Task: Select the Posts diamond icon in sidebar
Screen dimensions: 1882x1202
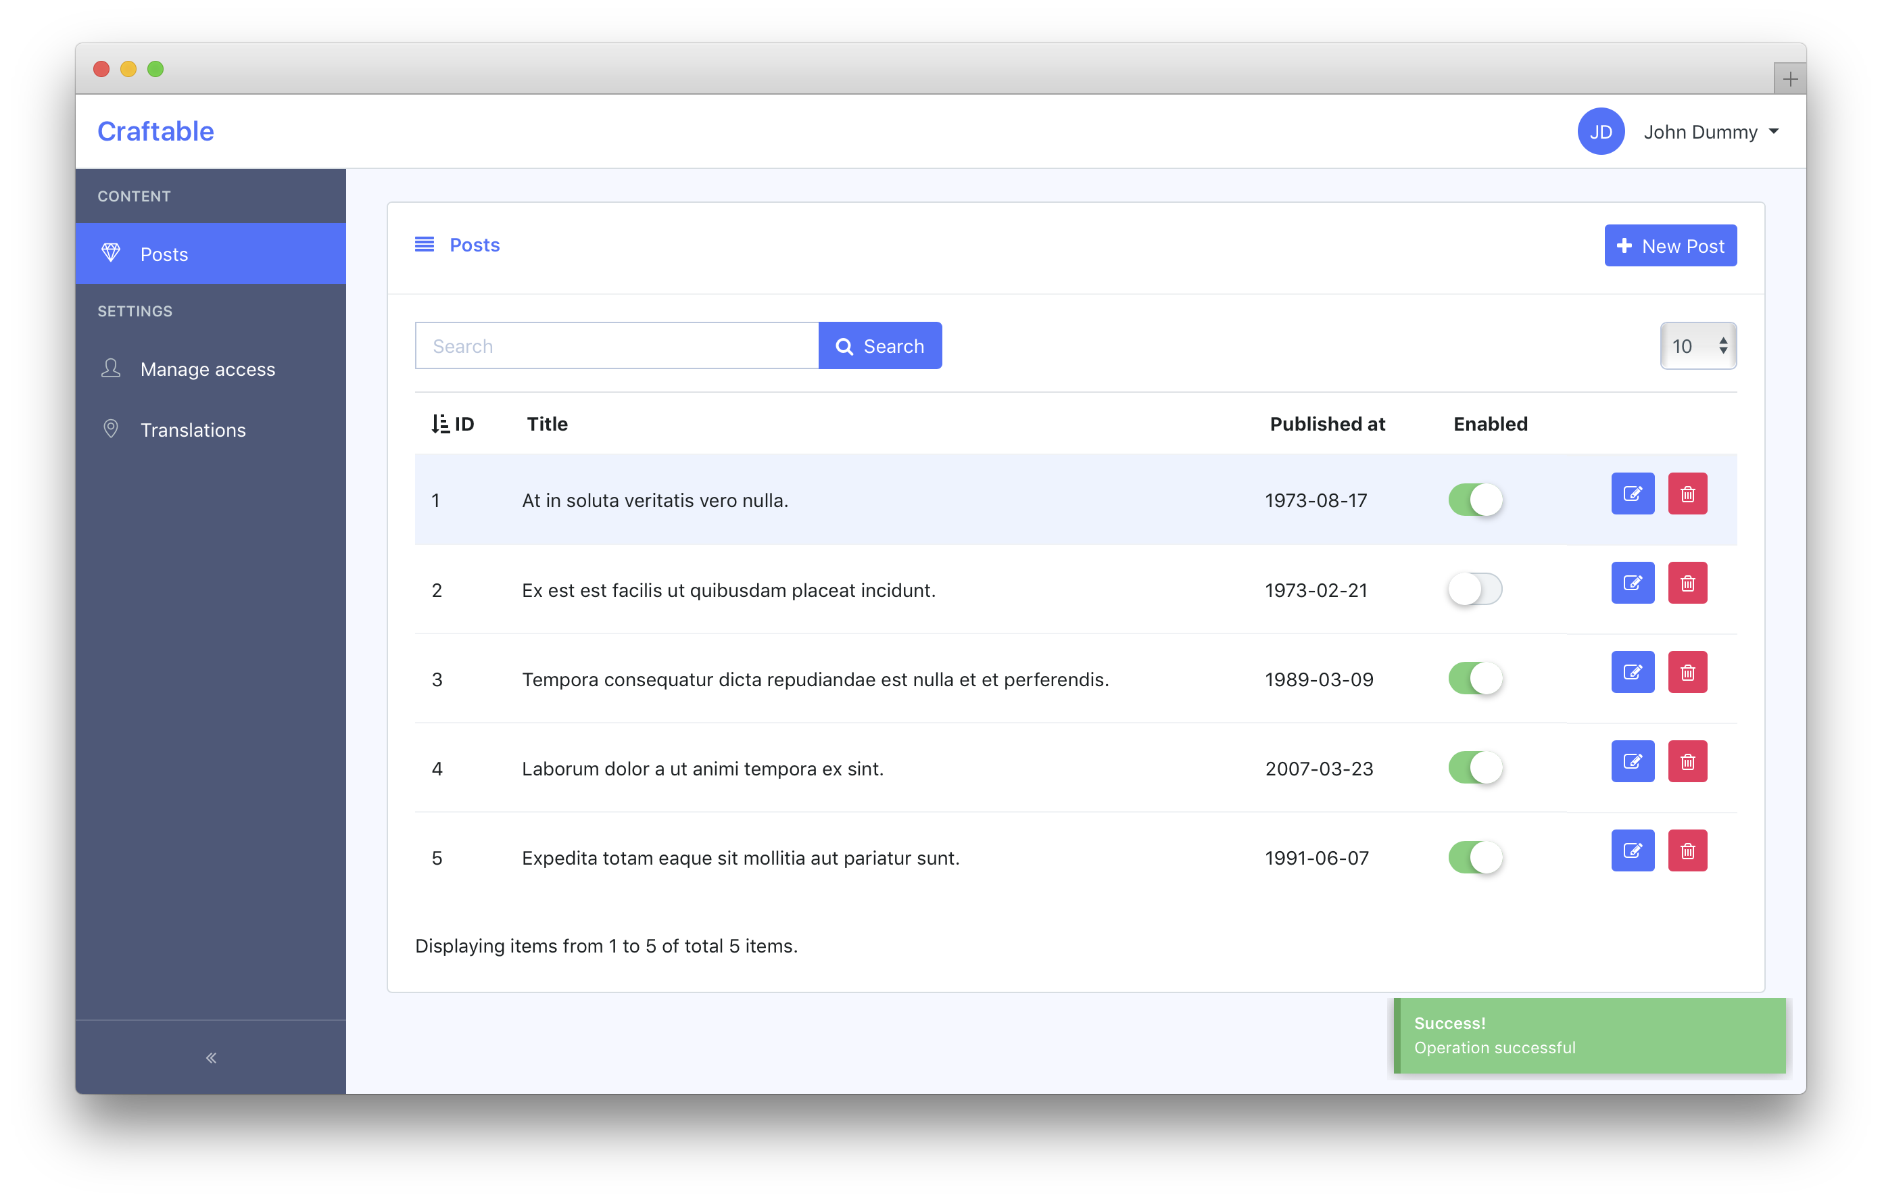Action: point(111,254)
